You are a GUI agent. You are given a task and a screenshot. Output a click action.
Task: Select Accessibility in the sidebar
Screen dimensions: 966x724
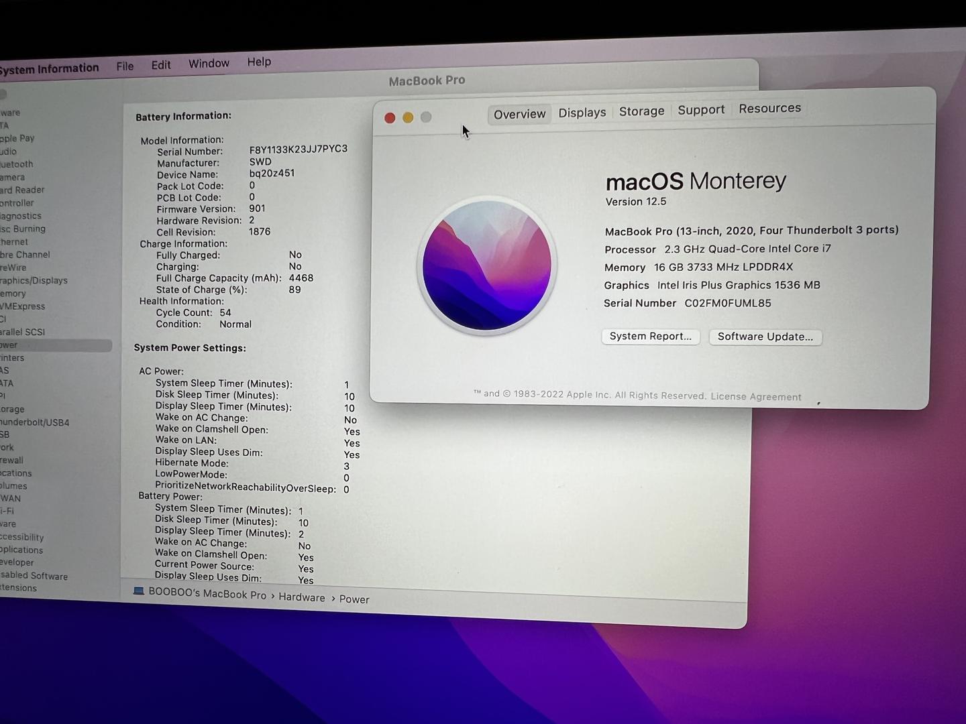click(22, 537)
